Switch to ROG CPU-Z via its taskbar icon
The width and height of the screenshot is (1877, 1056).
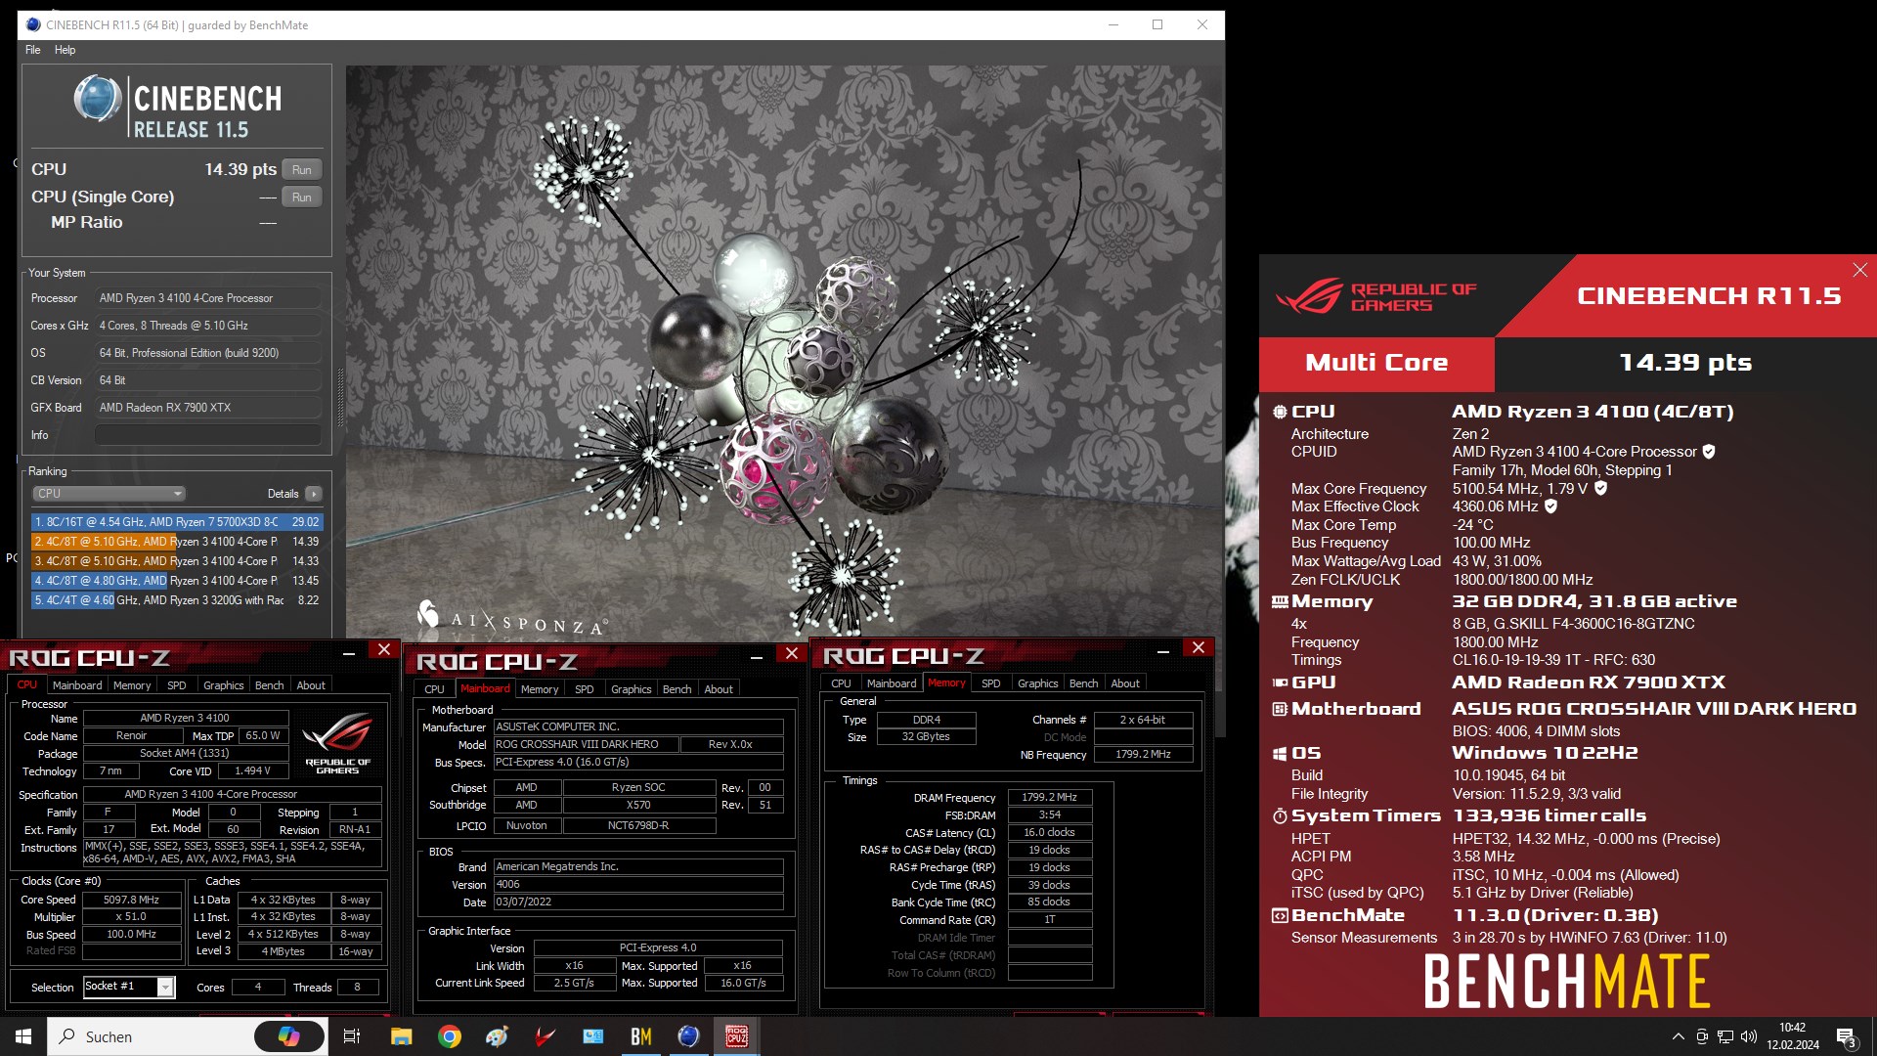(x=737, y=1036)
